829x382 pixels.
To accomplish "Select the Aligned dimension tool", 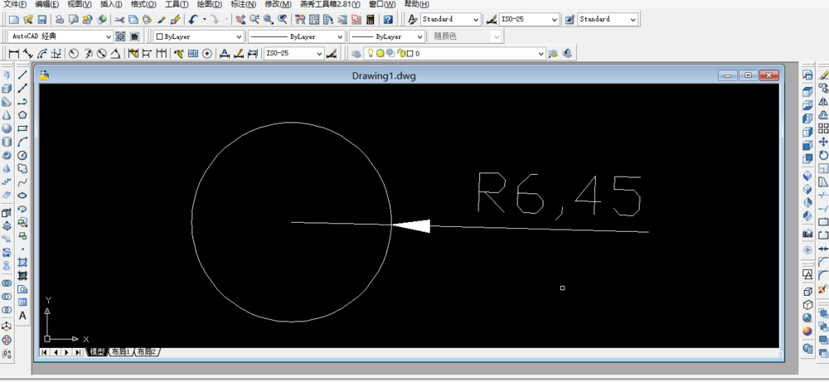I will (28, 53).
